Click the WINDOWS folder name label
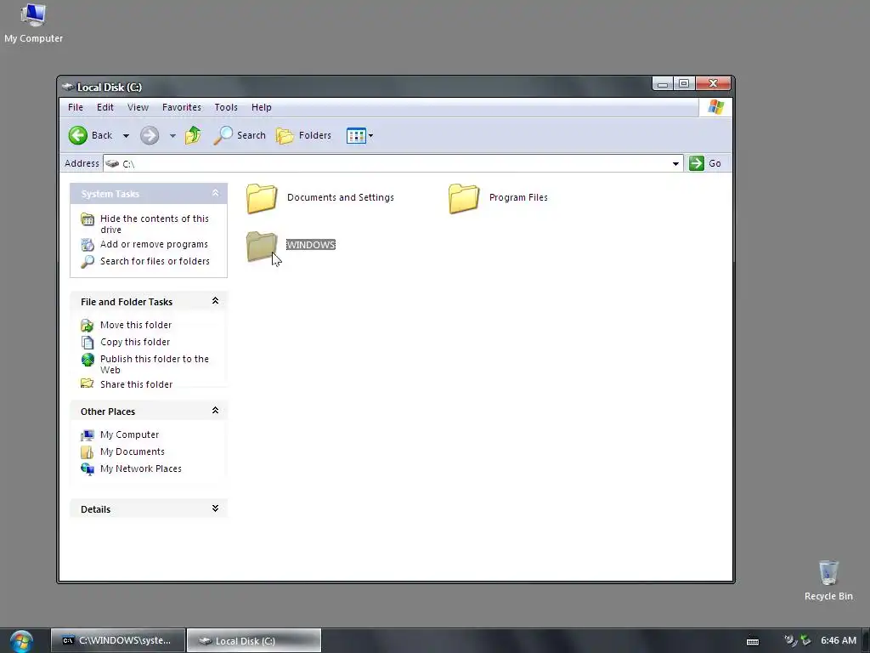Screen dimensions: 870x653 coord(311,245)
